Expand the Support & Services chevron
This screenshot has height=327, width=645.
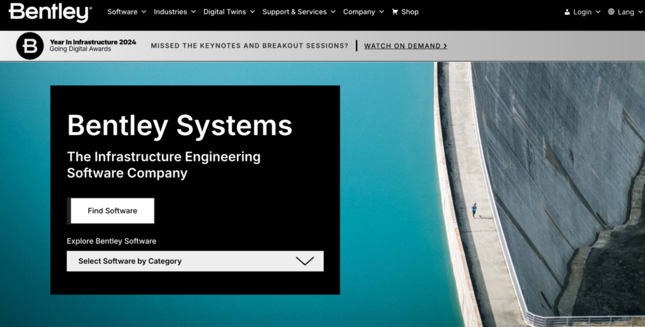pyautogui.click(x=333, y=12)
